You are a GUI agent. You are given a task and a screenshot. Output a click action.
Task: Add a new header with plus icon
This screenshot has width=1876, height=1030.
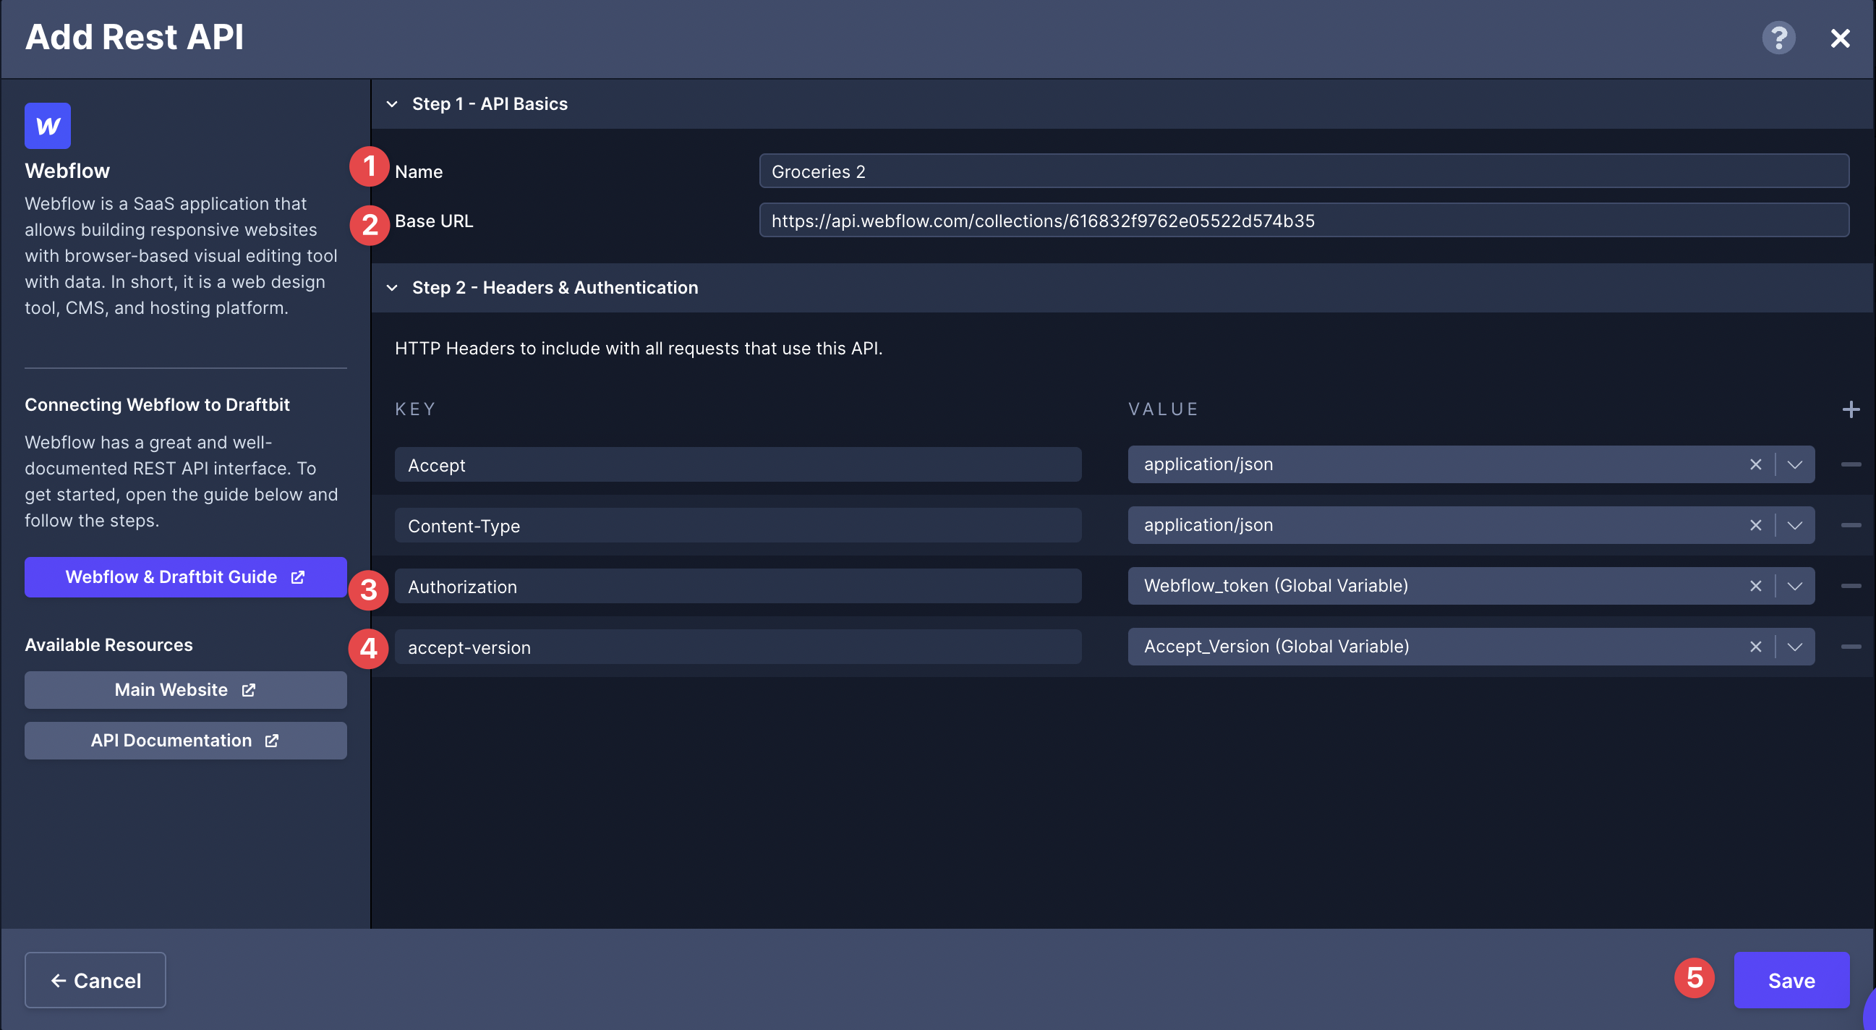(x=1851, y=409)
